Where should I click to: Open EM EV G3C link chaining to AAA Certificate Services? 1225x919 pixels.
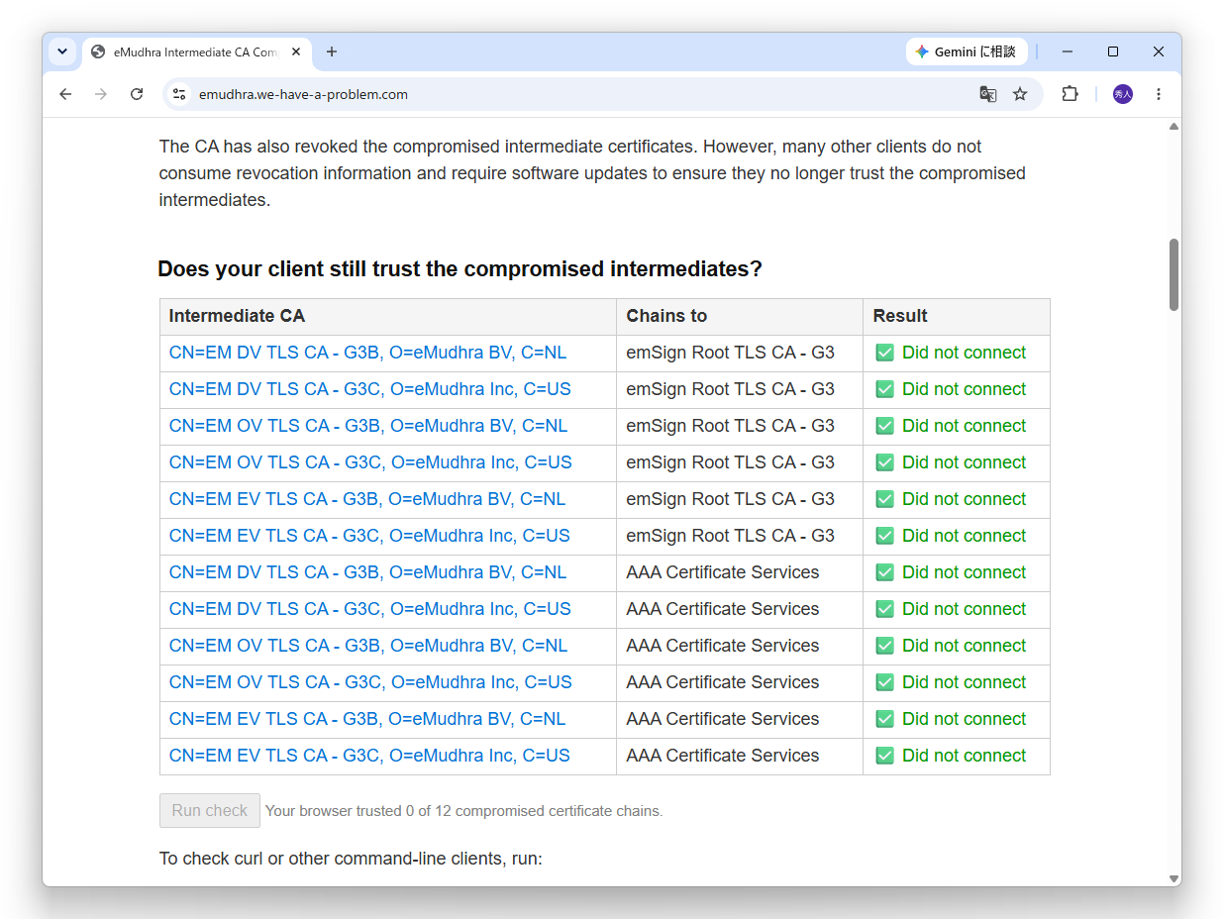369,756
